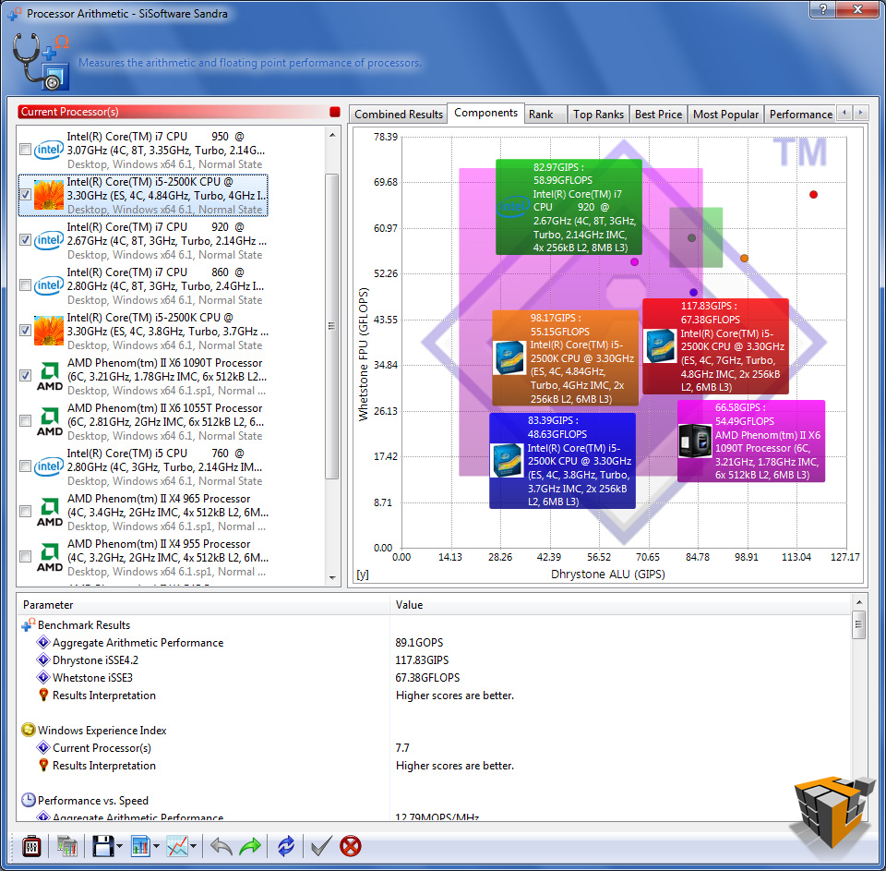The height and width of the screenshot is (871, 886).
Task: Open the Rank tab
Action: (x=545, y=115)
